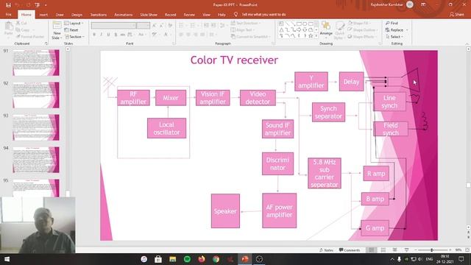Open Shape Outline color options
471x265 pixels.
click(x=362, y=30)
